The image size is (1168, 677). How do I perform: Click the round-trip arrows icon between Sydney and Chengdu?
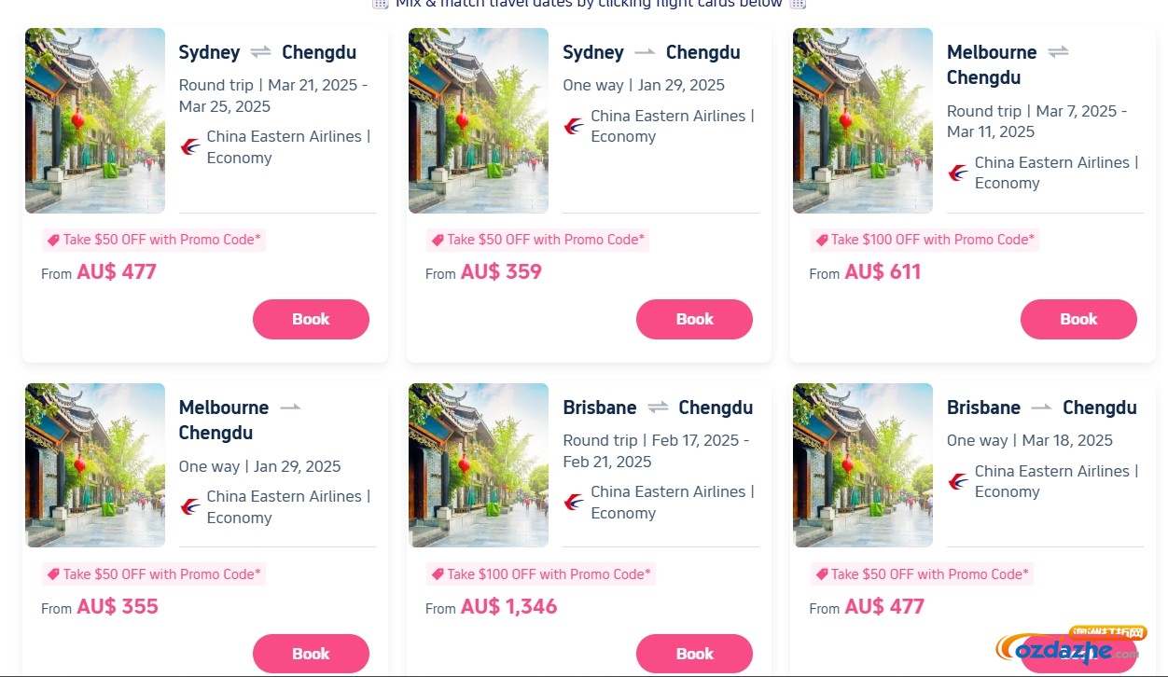click(260, 52)
